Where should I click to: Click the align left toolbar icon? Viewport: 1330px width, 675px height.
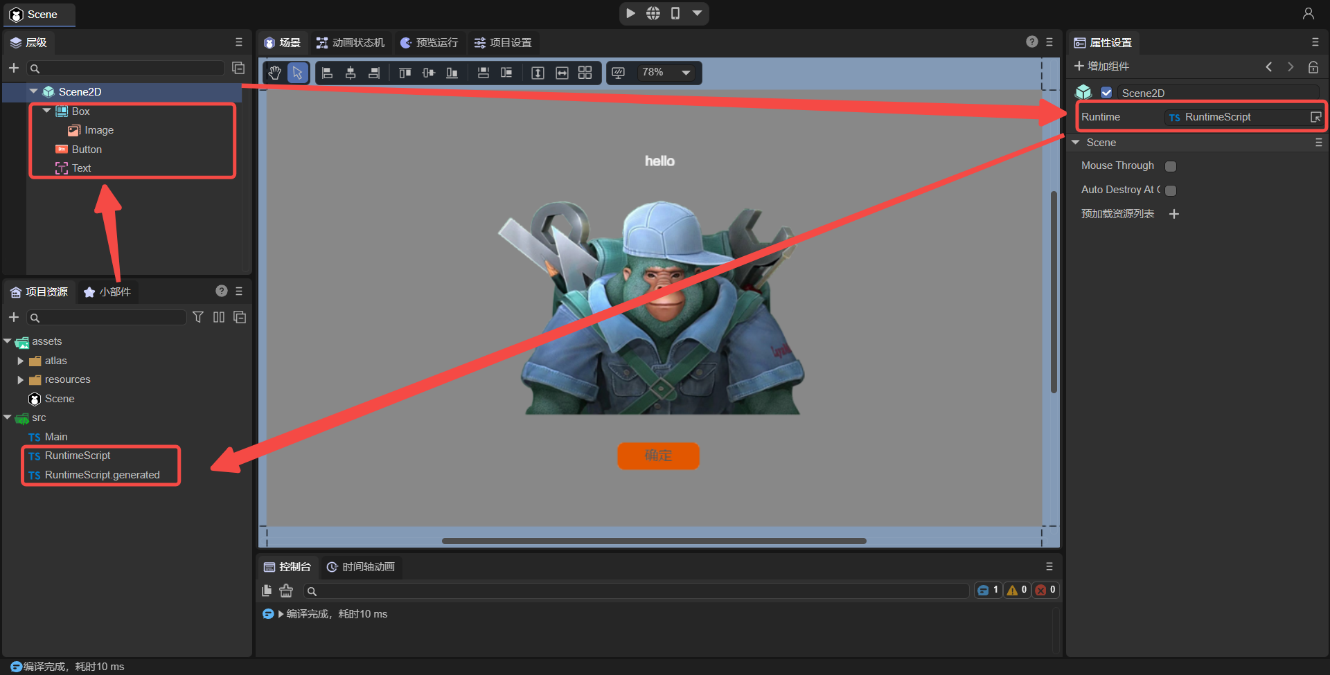coord(328,73)
